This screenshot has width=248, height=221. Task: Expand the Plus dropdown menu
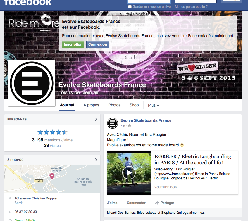[153, 105]
